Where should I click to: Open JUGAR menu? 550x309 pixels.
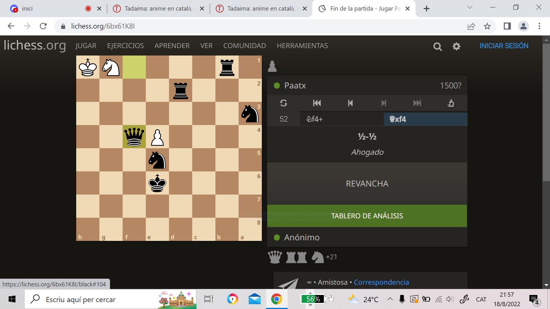click(86, 45)
